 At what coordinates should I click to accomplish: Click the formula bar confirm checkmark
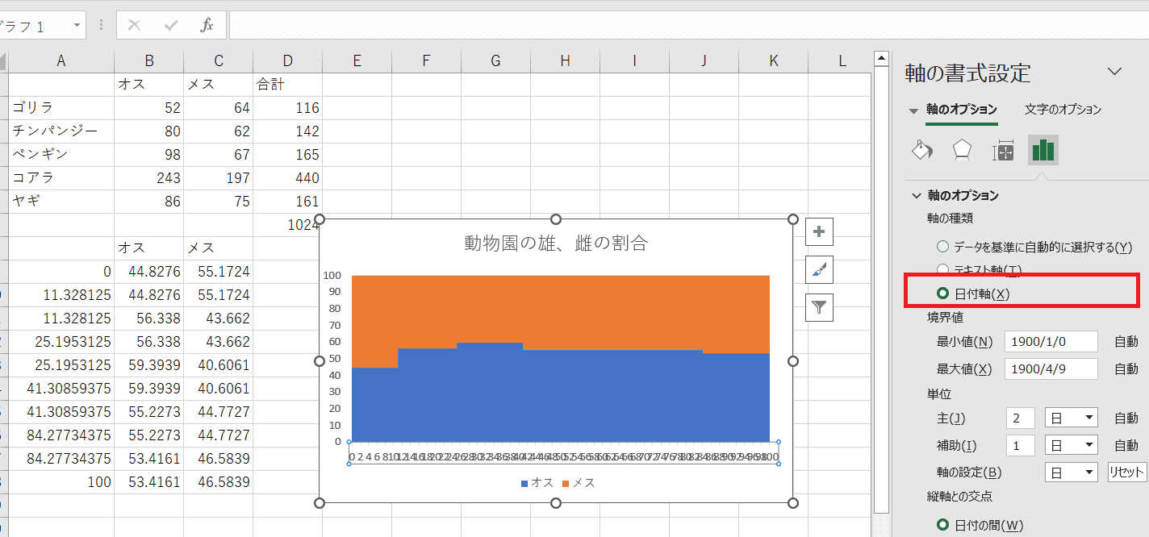click(170, 25)
